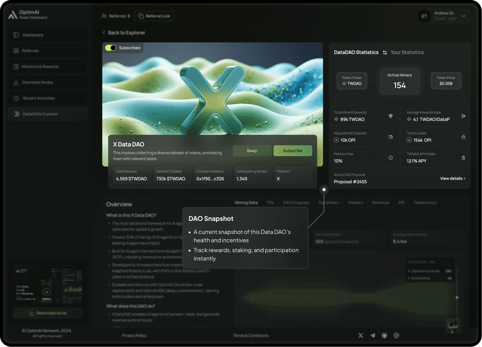The image size is (482, 347).
Task: Open the X social icon in footer
Action: click(361, 335)
